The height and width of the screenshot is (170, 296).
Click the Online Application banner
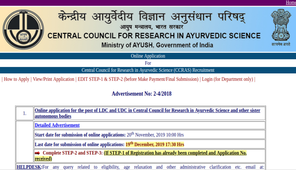coord(148,56)
